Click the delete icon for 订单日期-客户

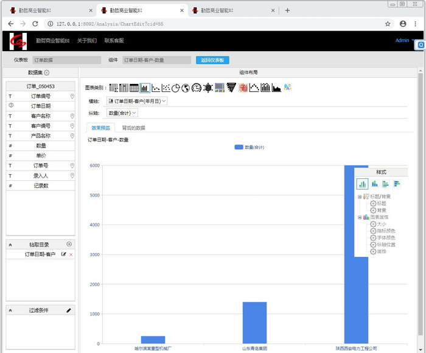71,254
